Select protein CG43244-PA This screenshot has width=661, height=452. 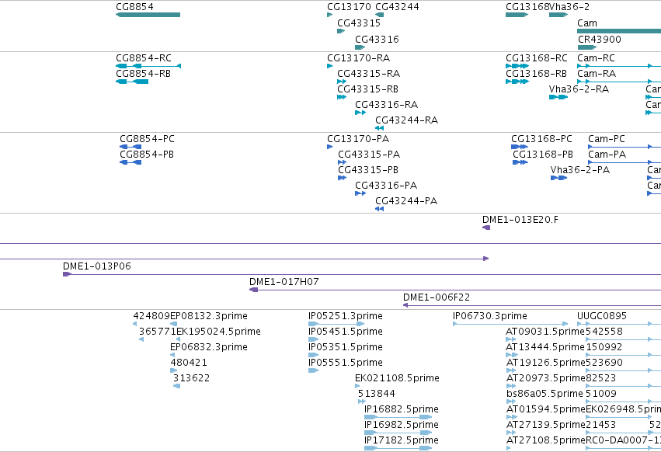point(379,209)
